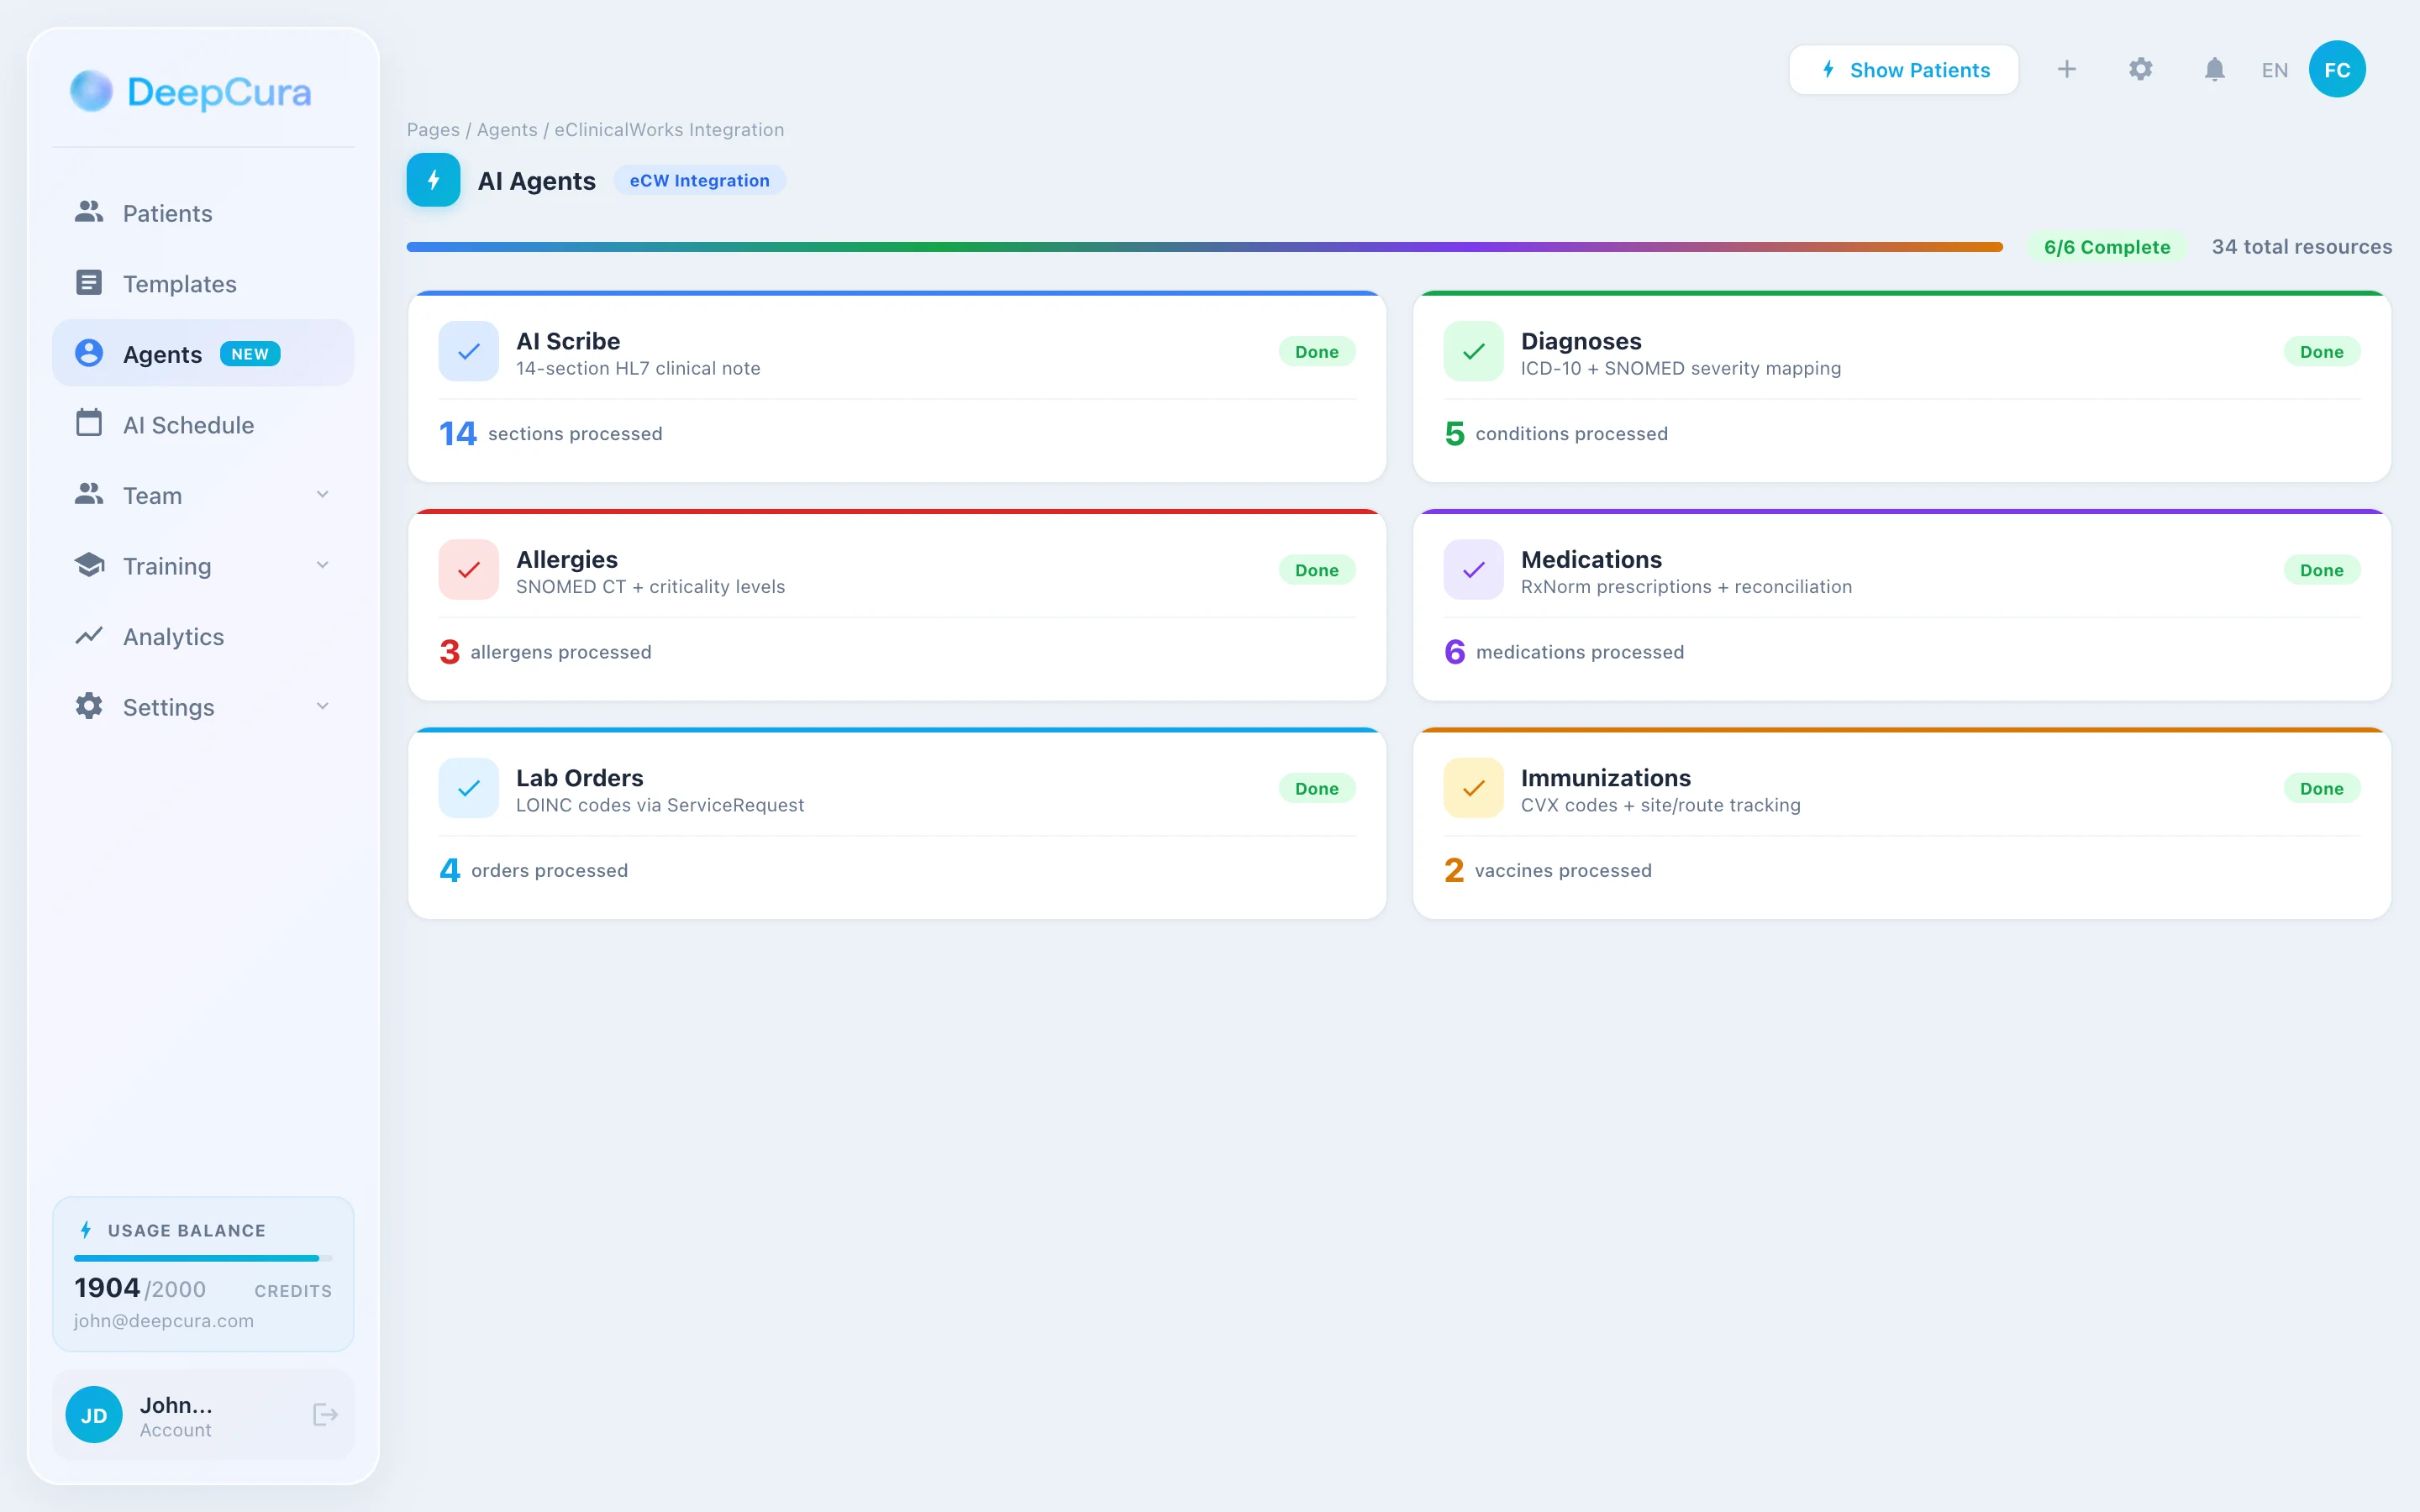Go to Analytics in the sidebar
Viewport: 2420px width, 1512px height.
pos(173,636)
